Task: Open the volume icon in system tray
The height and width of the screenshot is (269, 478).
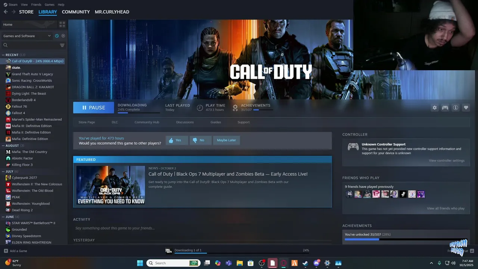Action: (x=453, y=263)
